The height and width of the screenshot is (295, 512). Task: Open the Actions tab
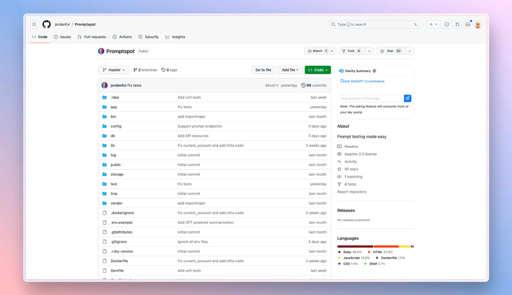coord(122,37)
